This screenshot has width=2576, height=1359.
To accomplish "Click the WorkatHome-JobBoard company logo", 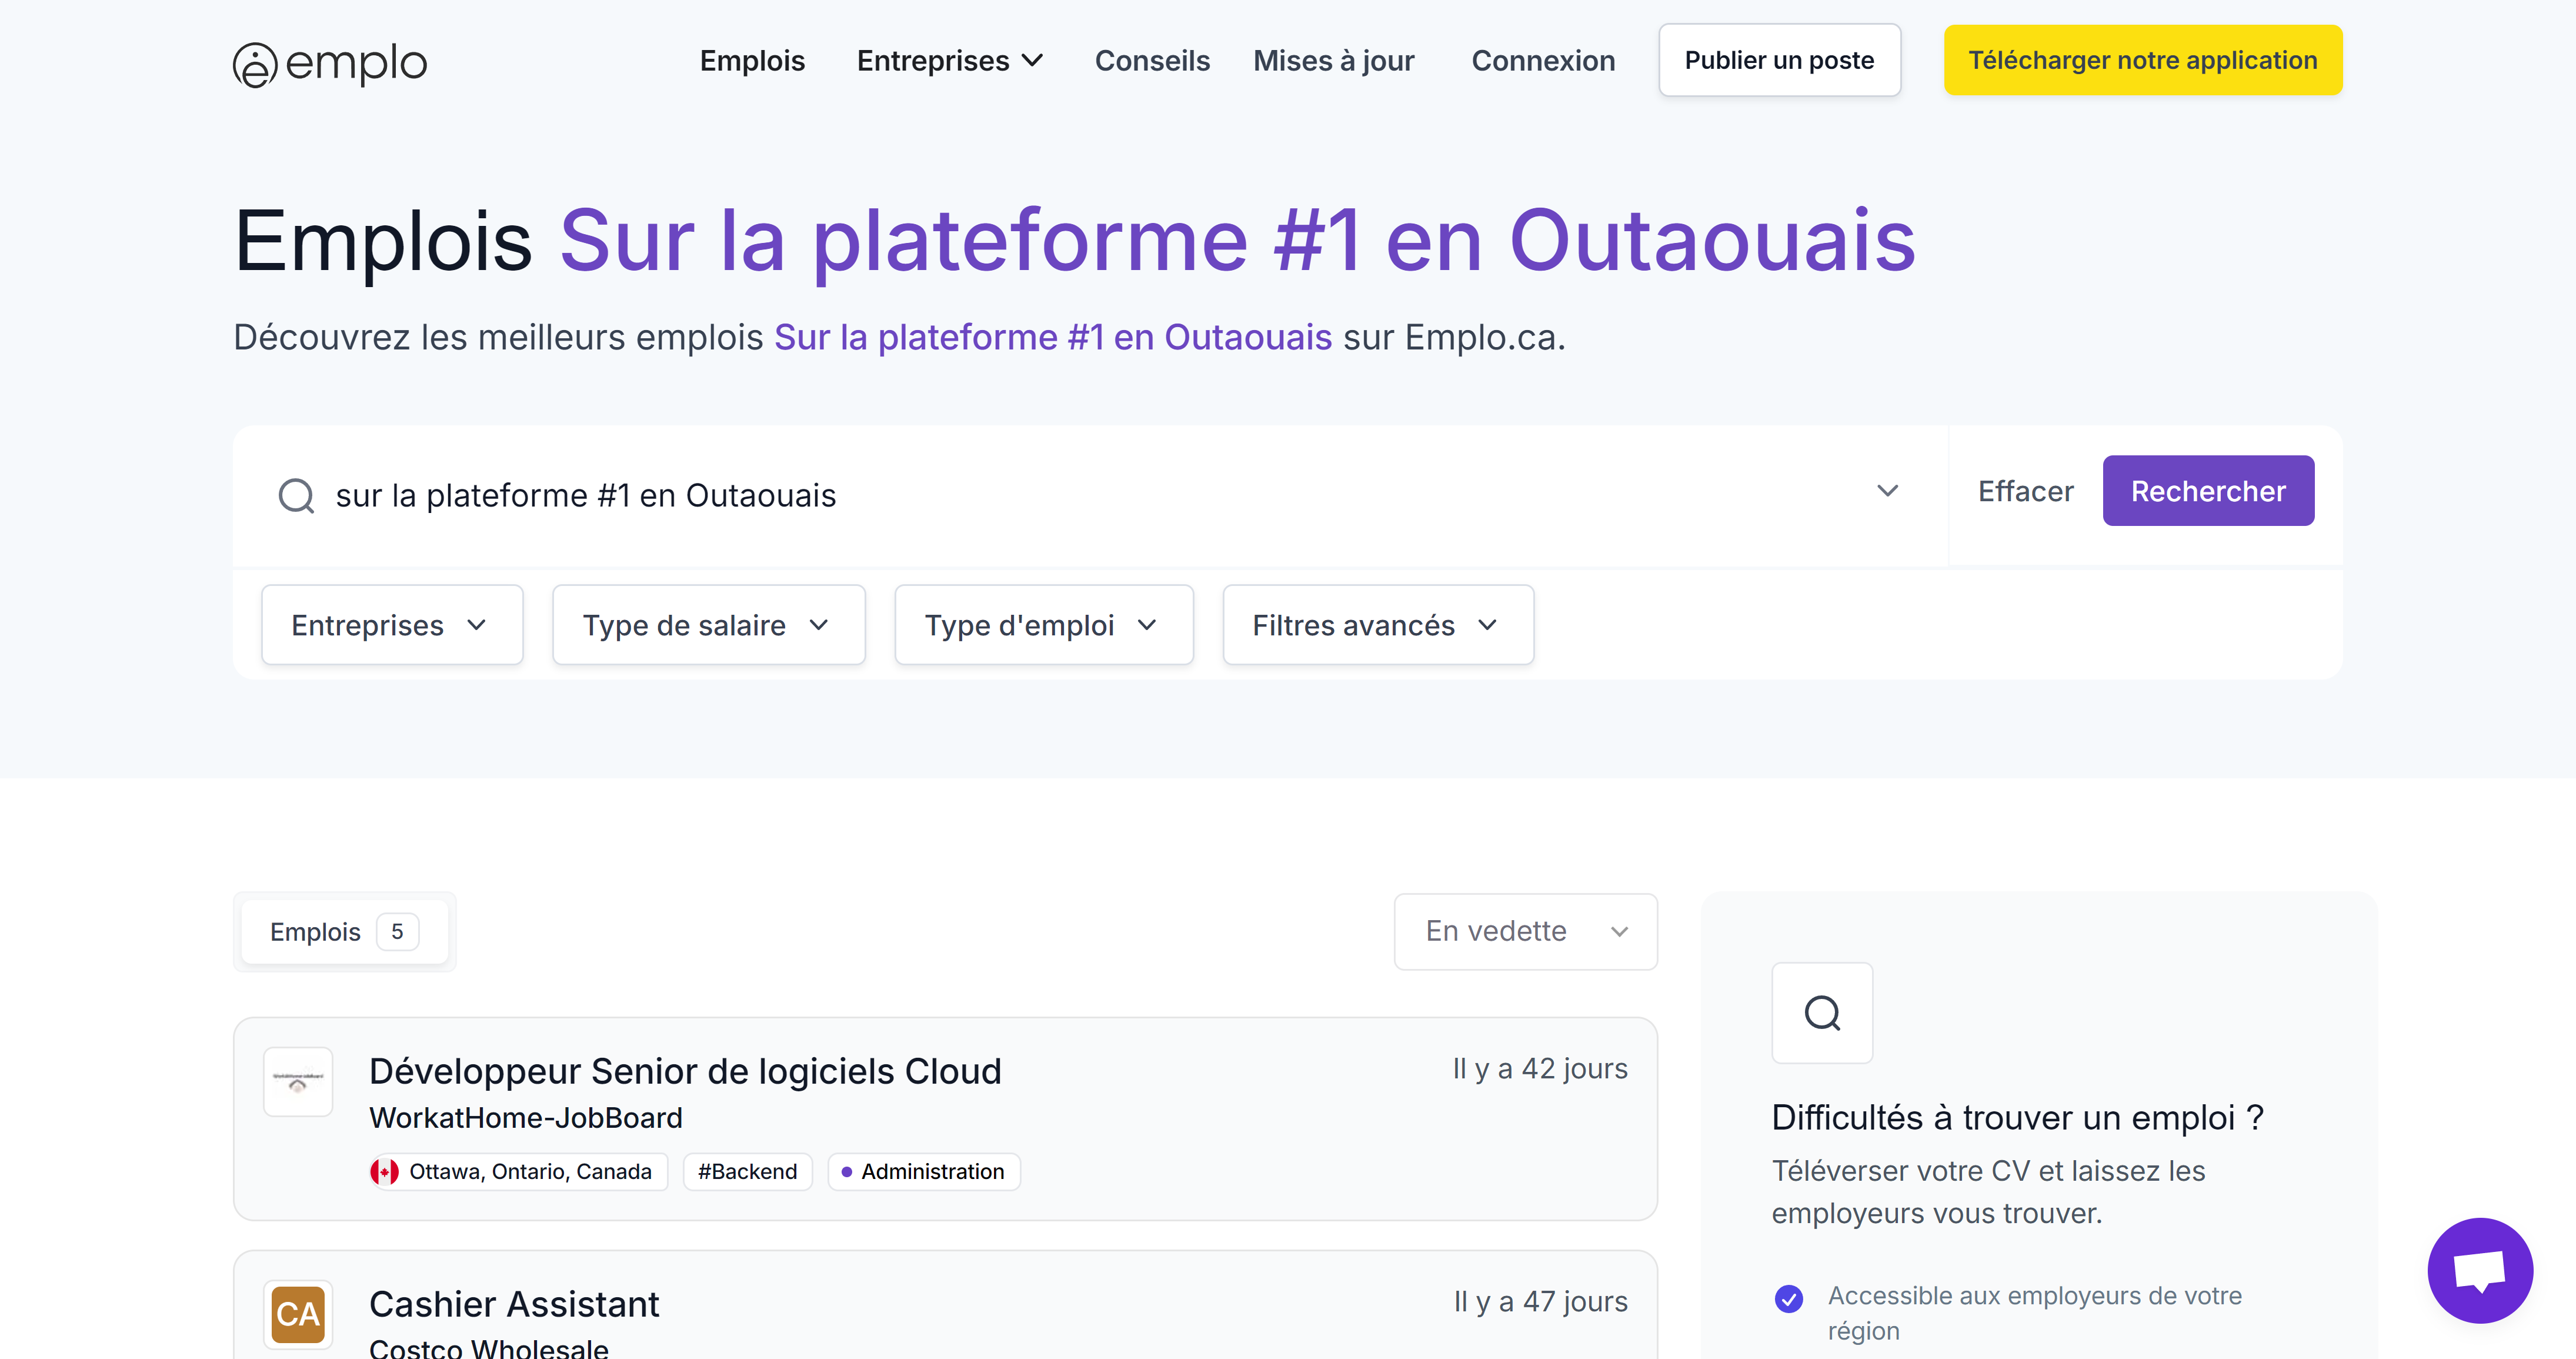I will (298, 1082).
